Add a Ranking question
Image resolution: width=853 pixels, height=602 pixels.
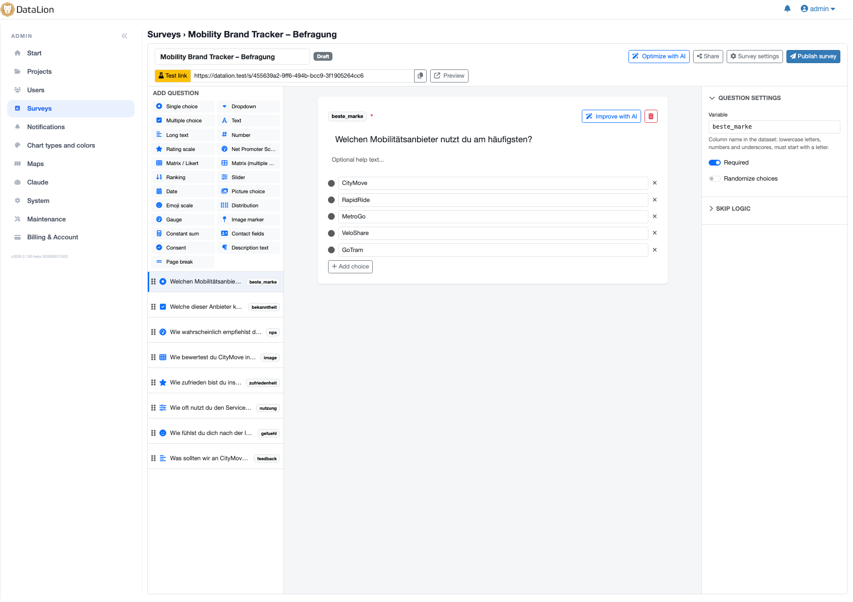(x=183, y=177)
